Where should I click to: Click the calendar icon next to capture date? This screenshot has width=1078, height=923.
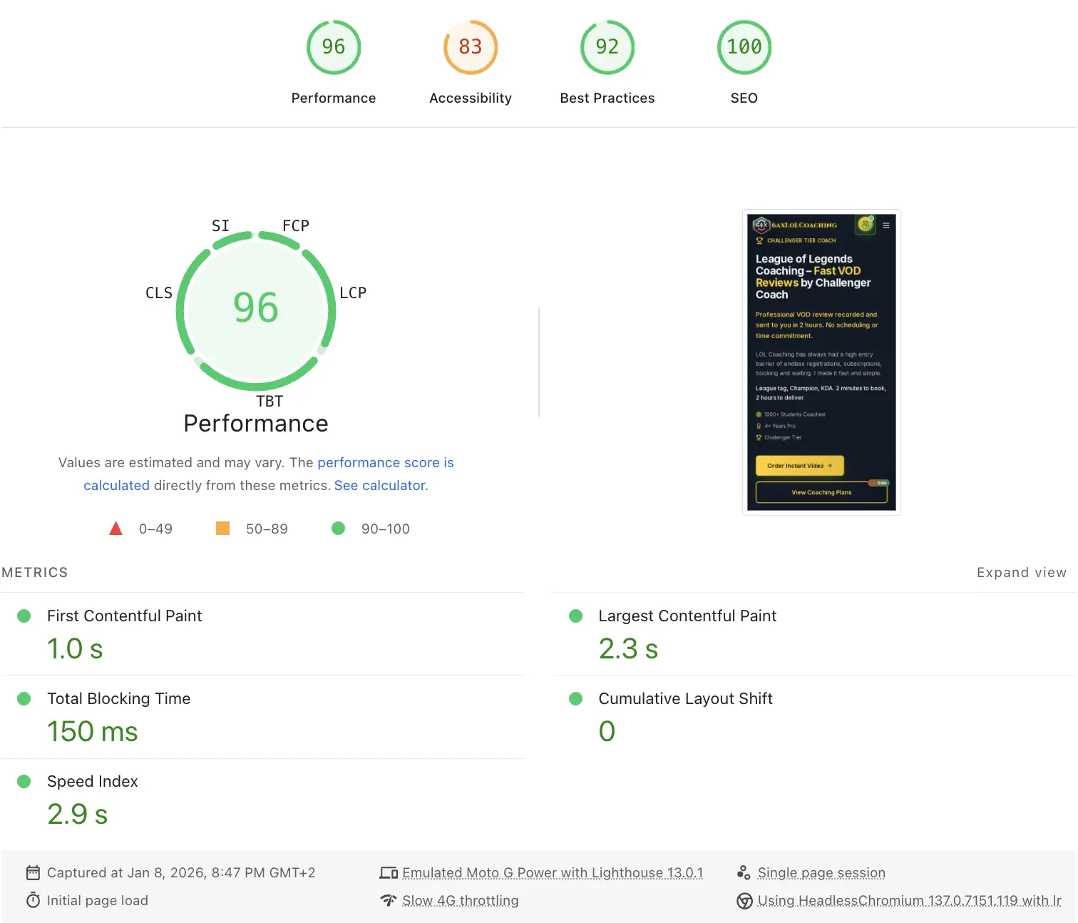click(34, 872)
